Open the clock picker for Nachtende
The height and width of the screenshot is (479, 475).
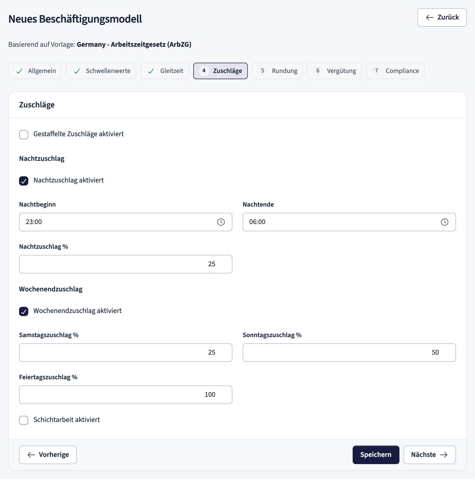[x=444, y=222]
